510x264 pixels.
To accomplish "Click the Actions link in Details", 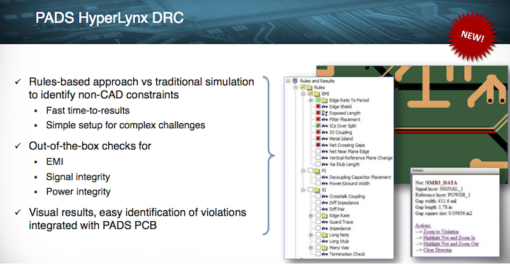I will pyautogui.click(x=423, y=226).
